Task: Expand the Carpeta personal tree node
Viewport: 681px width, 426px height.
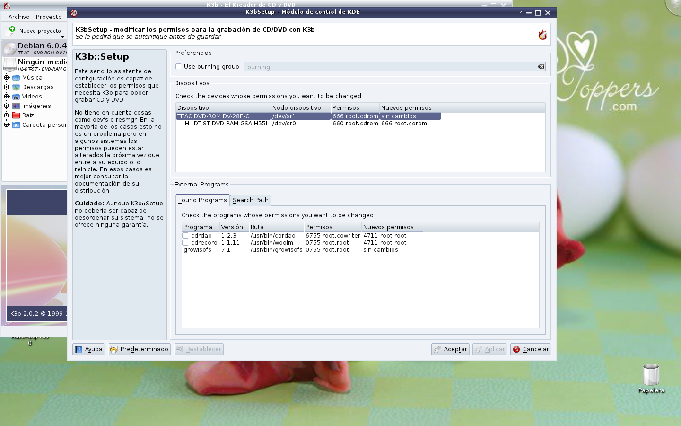Action: 7,125
